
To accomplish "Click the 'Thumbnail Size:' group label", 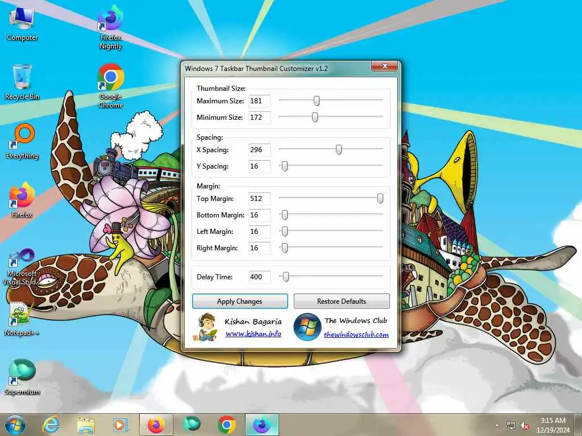I will click(x=221, y=88).
